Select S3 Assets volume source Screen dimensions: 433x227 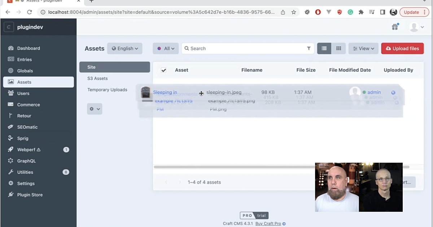pyautogui.click(x=97, y=78)
